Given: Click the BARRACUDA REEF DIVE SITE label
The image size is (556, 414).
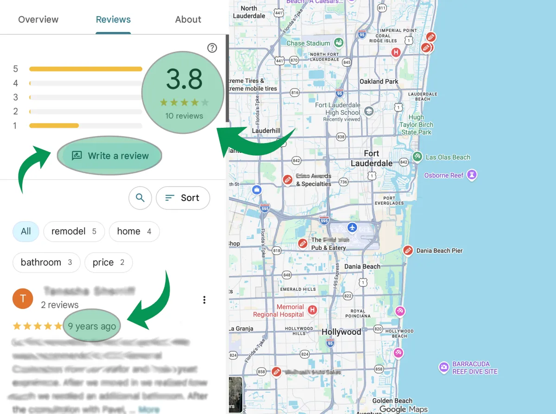Looking at the screenshot, I should point(475,368).
